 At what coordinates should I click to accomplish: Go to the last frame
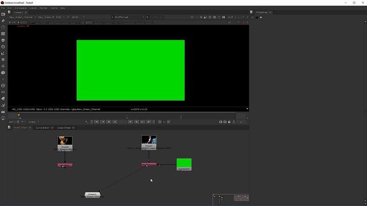tap(149, 122)
